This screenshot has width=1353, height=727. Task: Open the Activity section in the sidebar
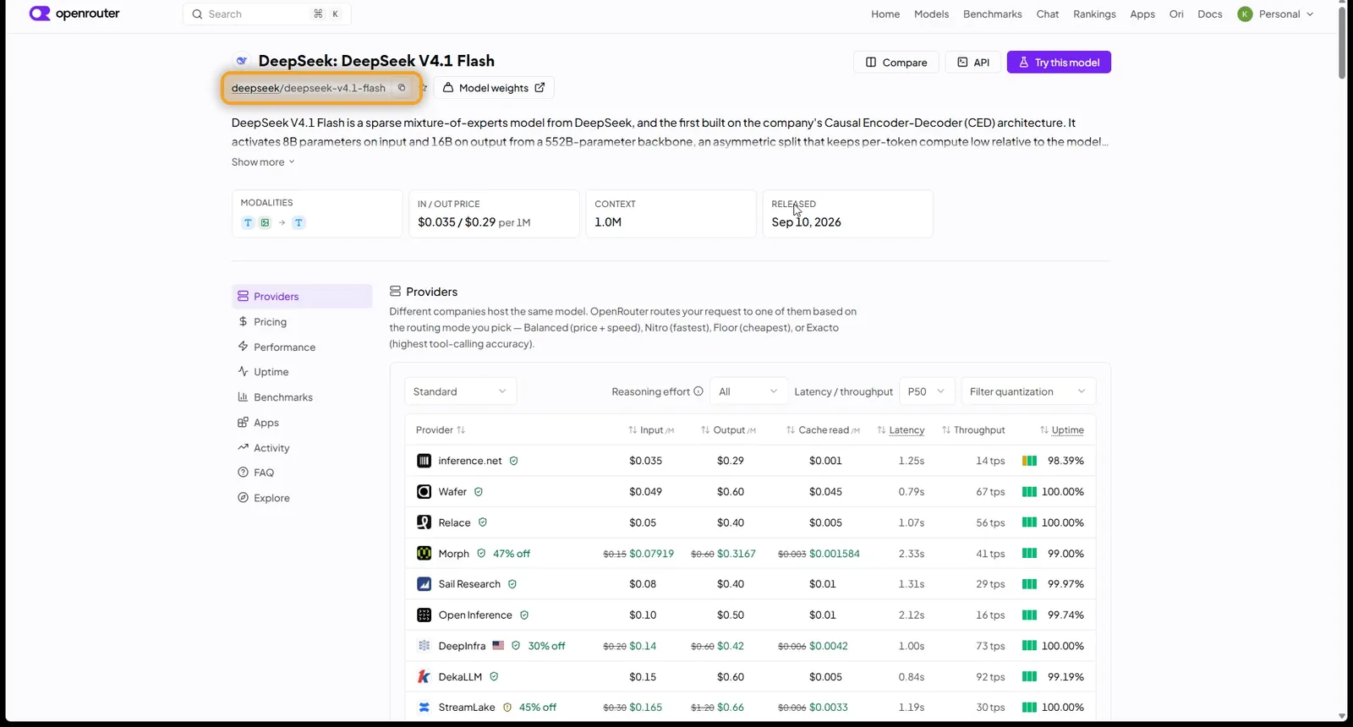[x=302, y=448]
